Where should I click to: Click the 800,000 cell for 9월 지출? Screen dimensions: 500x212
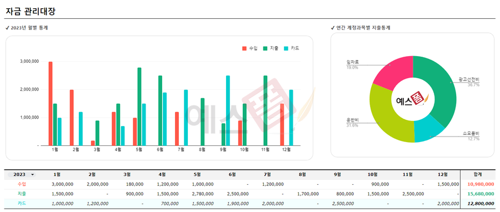coord(346,194)
